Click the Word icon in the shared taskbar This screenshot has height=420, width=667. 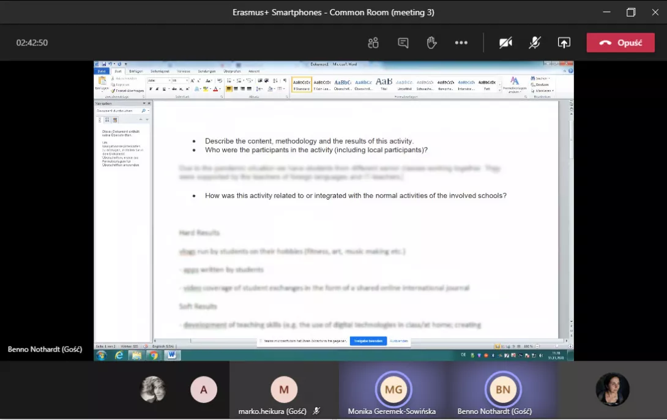click(171, 354)
